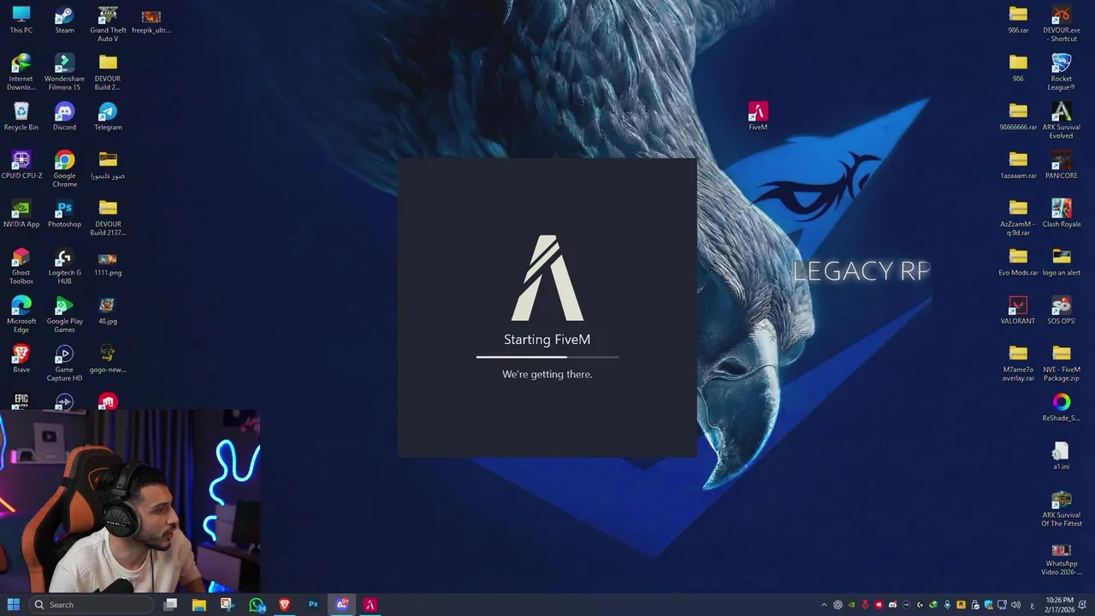Open the DEVOUR Build 2... folder
1095x616 pixels.
click(x=108, y=73)
